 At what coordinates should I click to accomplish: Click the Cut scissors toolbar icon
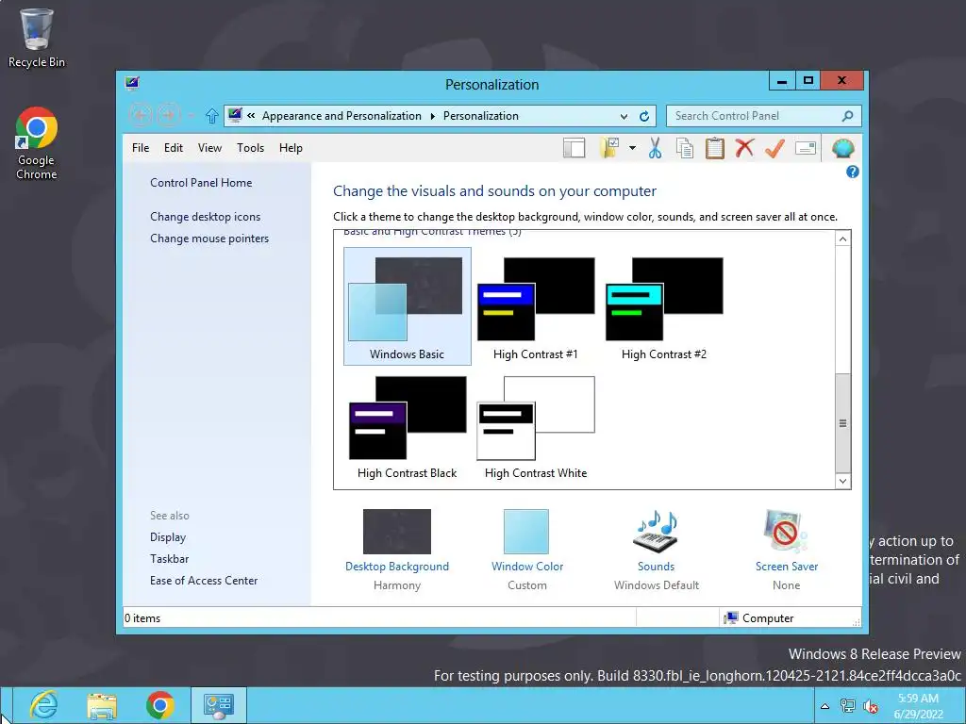point(655,148)
